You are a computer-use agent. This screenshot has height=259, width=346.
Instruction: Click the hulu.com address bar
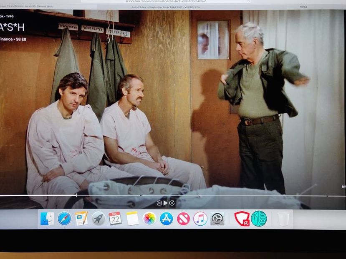pyautogui.click(x=167, y=1)
